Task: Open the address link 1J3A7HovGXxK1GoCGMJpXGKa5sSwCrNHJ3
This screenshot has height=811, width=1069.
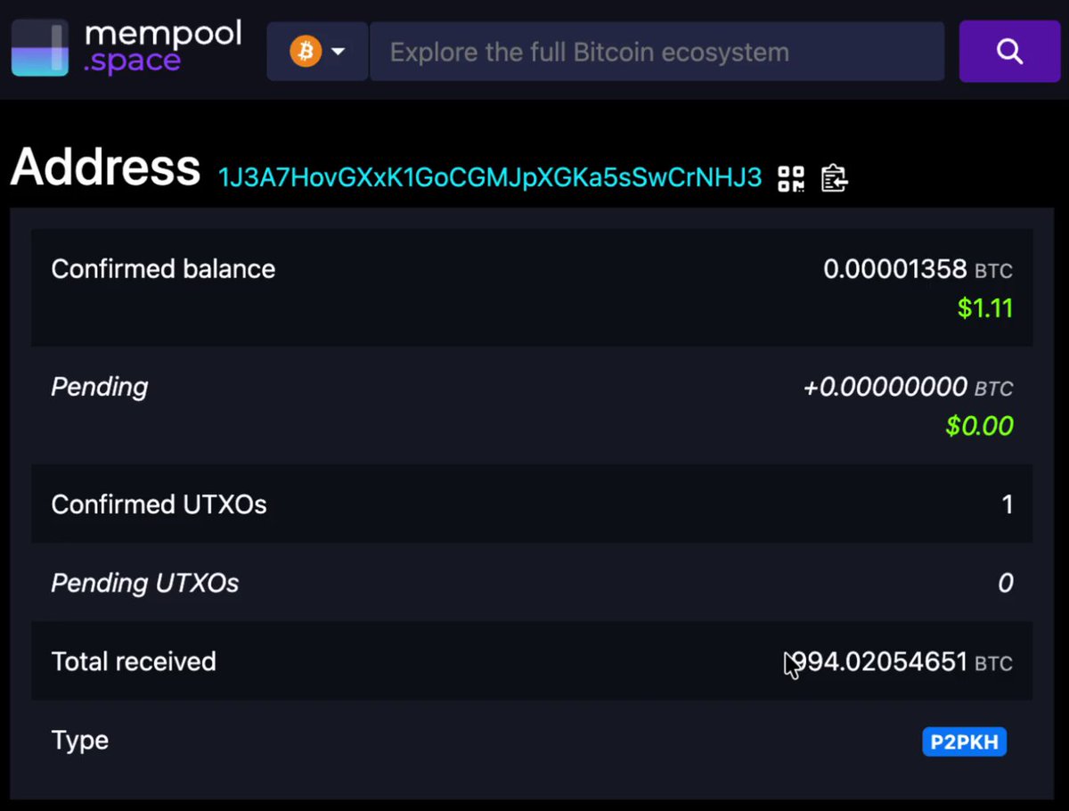Action: [x=490, y=177]
